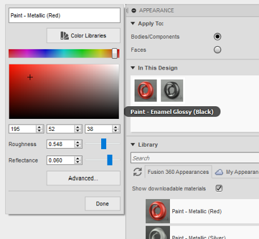Screen dimensions: 259x239
Task: Click the Appearance panel drag grip icon
Action: pos(127,10)
